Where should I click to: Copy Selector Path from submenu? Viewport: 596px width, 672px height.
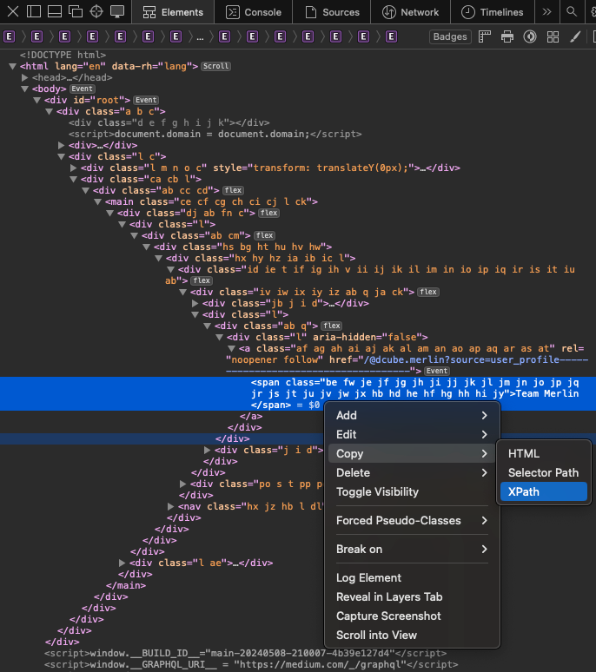pyautogui.click(x=544, y=472)
